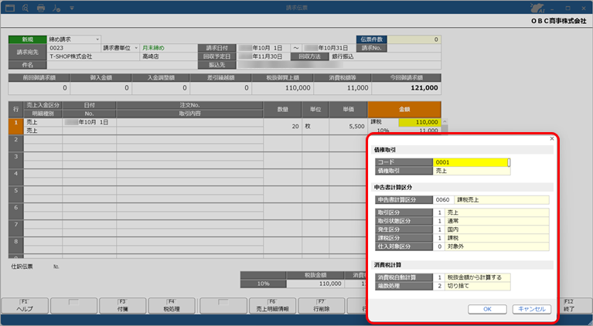Click the printer icon in title bar
Viewport: 593px width, 326px height.
[x=41, y=8]
